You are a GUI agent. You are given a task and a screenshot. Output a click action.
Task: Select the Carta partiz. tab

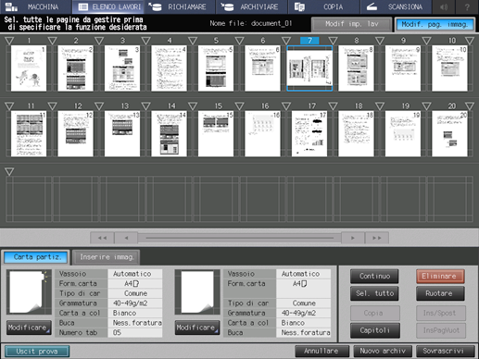[36, 257]
